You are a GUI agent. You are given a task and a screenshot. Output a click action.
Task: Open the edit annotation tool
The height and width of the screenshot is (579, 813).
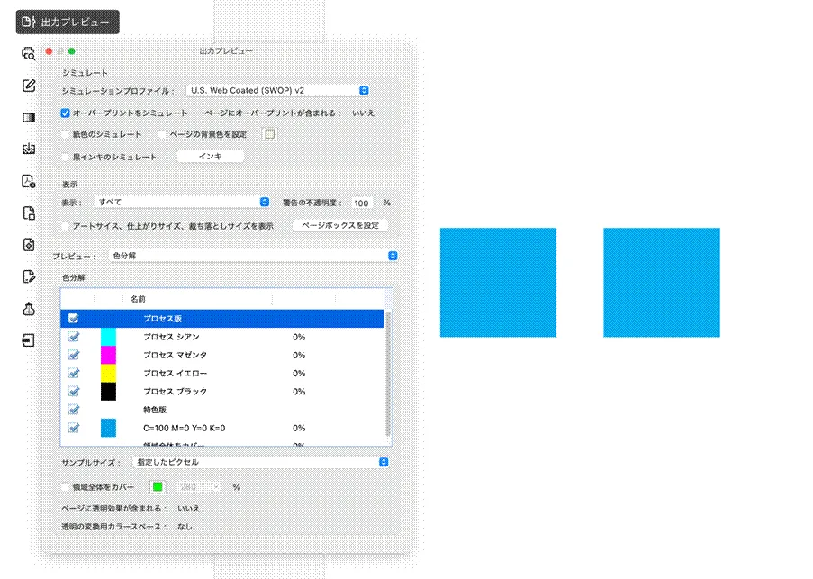point(27,85)
